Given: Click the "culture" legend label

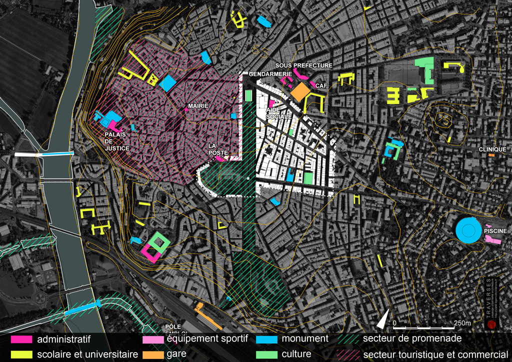Looking at the screenshot, I should click(296, 354).
